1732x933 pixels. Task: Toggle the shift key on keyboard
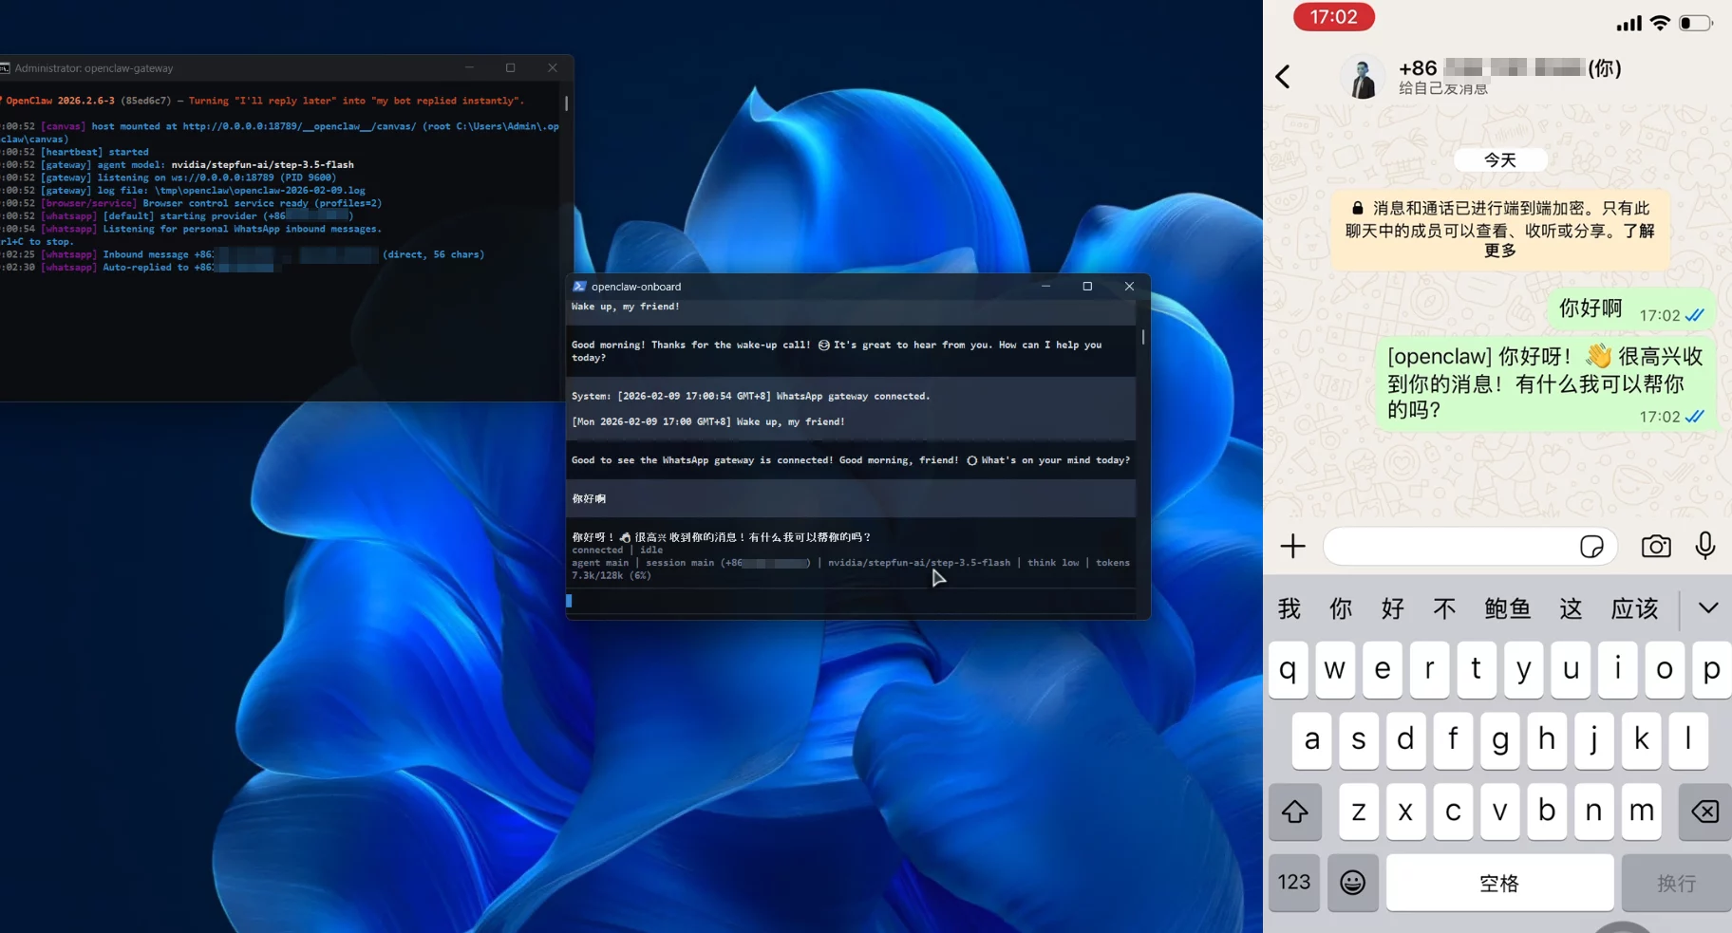[1294, 812]
